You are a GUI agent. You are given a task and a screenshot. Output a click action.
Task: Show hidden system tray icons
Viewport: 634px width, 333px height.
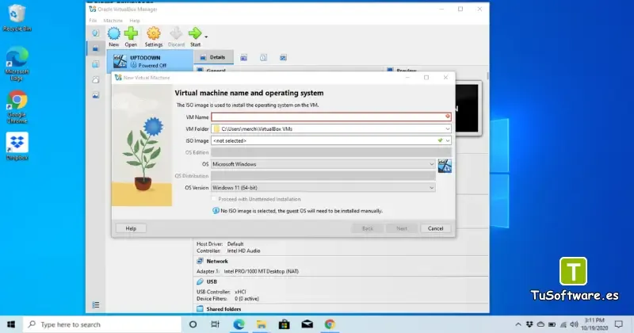pos(518,324)
